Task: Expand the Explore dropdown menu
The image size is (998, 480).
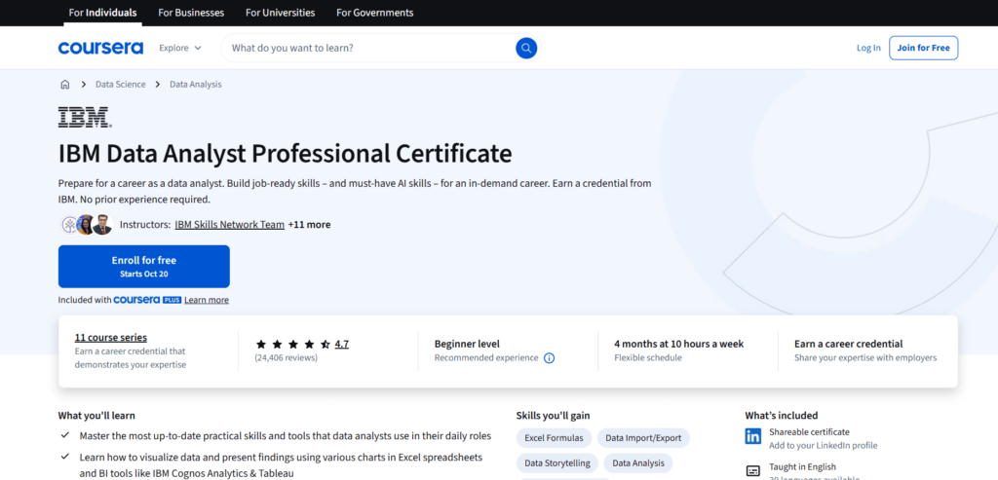Action: [x=180, y=48]
